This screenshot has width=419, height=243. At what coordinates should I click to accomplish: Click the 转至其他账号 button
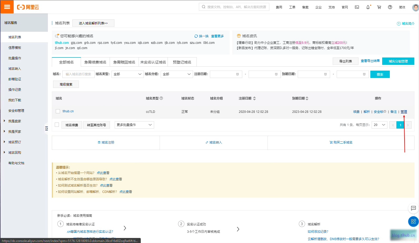(97, 125)
